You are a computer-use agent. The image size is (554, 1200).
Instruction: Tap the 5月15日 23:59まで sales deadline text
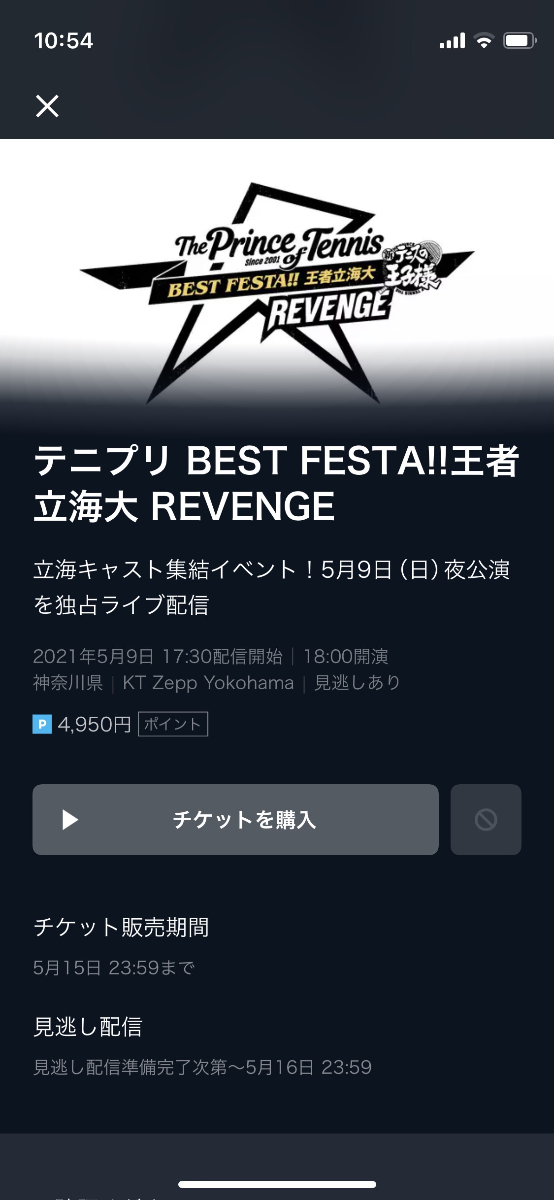tap(114, 968)
